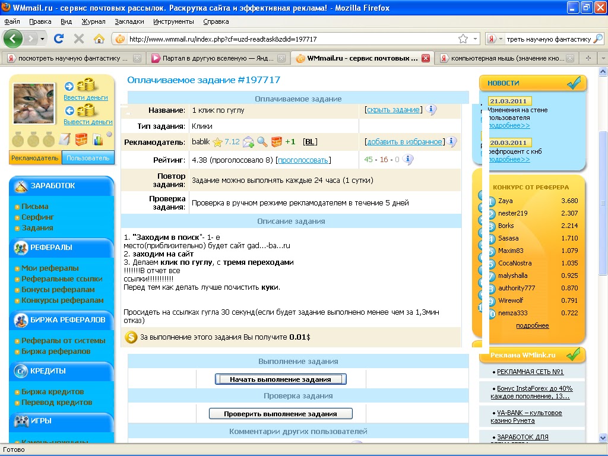Click the magnifier icon in advertiser row
Image resolution: width=608 pixels, height=456 pixels.
pos(262,142)
